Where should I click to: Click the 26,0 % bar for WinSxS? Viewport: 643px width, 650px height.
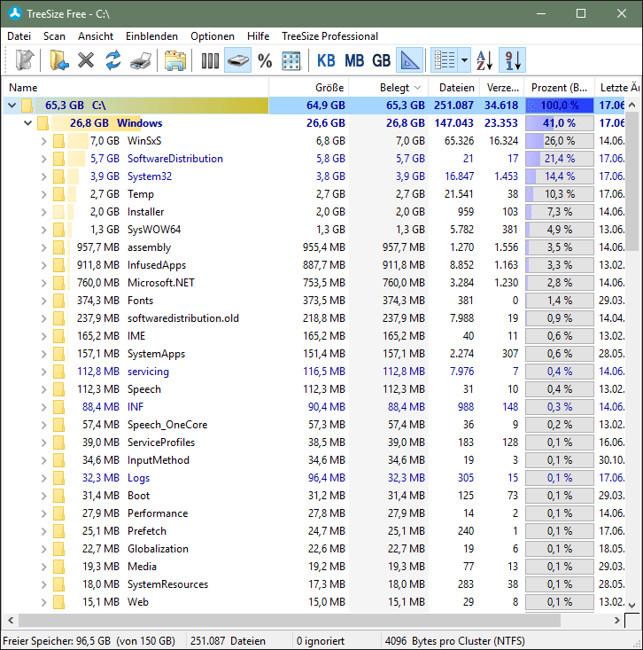[560, 141]
